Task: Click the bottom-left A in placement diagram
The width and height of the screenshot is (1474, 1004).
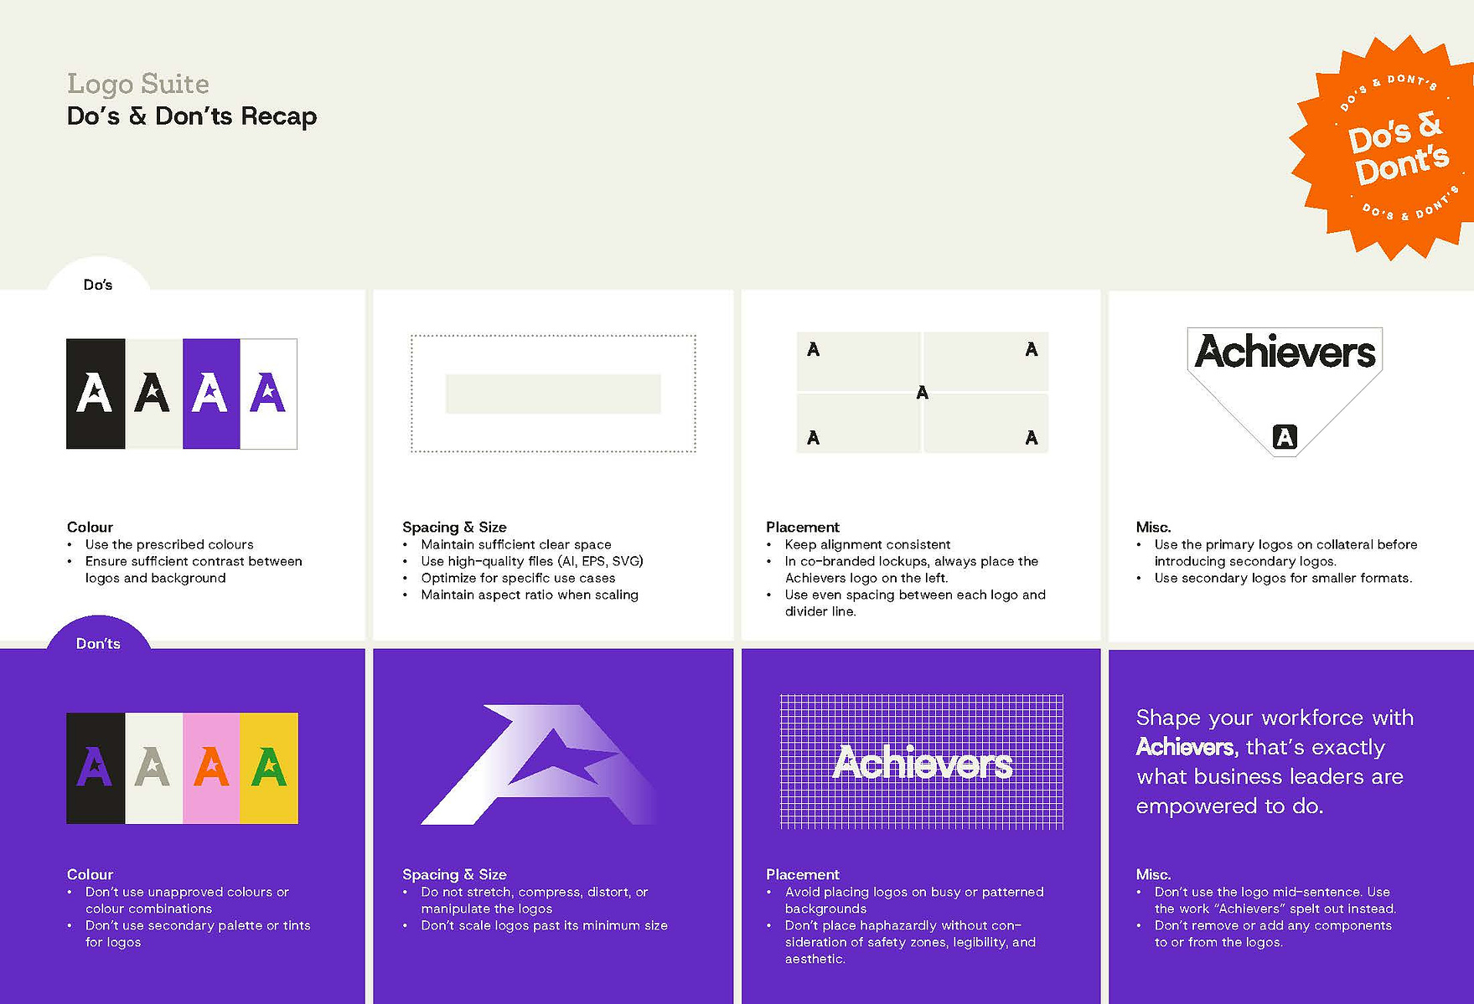Action: (x=813, y=438)
